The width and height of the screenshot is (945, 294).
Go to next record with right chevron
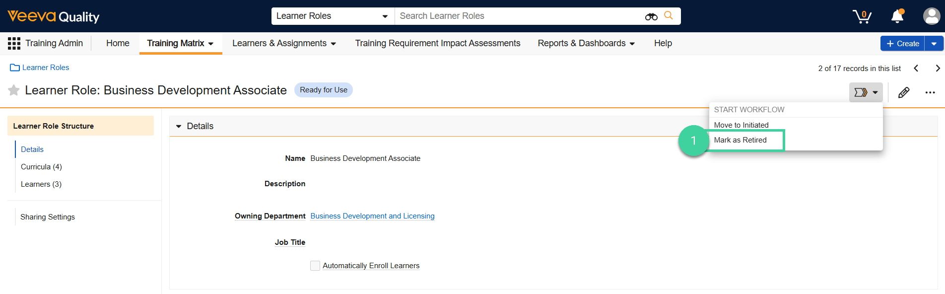(938, 69)
